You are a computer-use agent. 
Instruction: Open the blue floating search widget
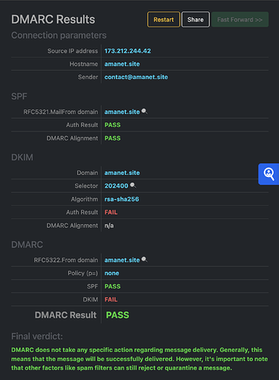coord(268,174)
